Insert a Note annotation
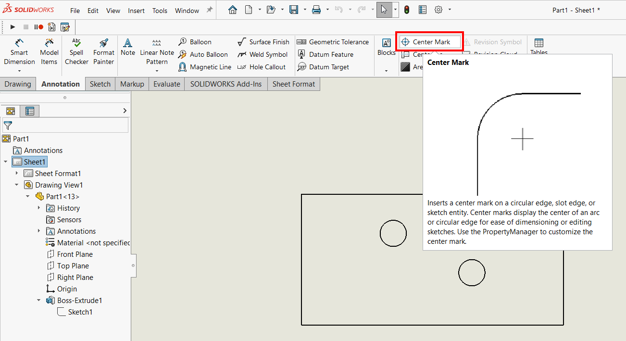Viewport: 626px width, 341px height. tap(127, 47)
